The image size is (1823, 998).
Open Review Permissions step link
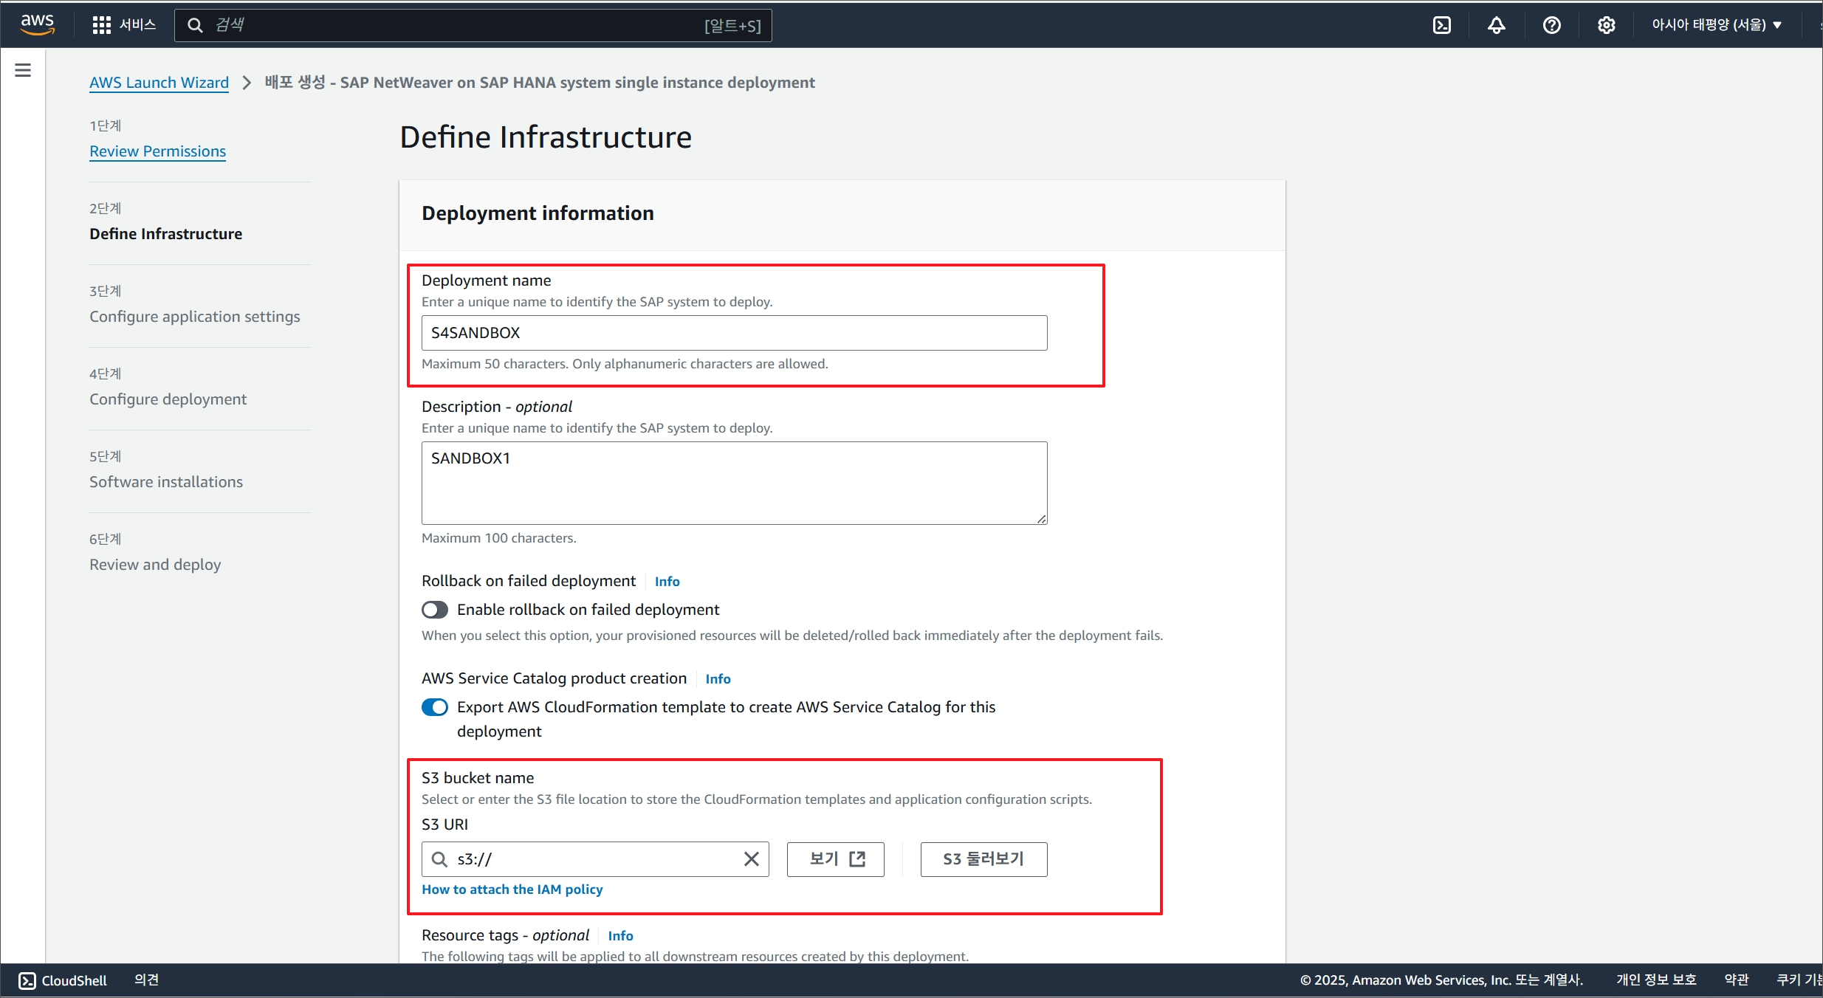tap(157, 151)
